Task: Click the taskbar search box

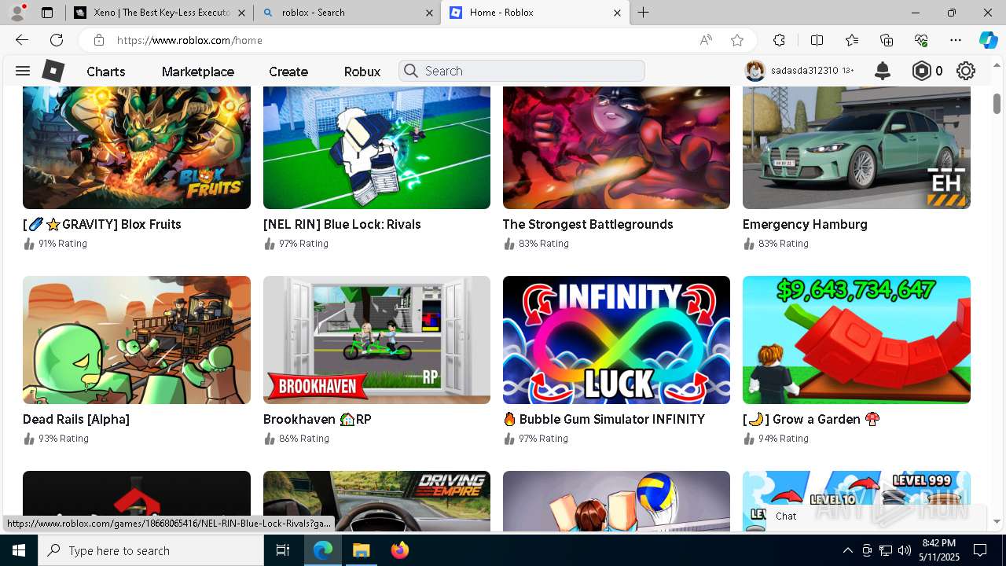Action: pos(151,550)
